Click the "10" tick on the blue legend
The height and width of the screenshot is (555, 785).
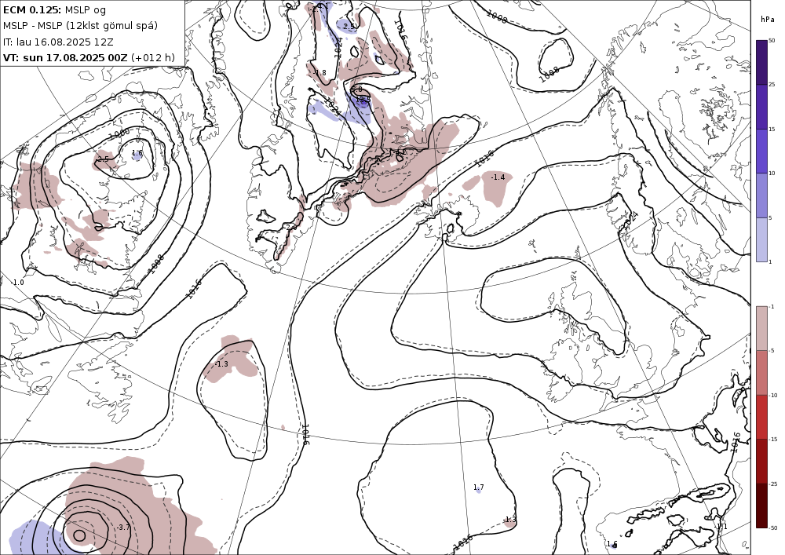pyautogui.click(x=772, y=173)
